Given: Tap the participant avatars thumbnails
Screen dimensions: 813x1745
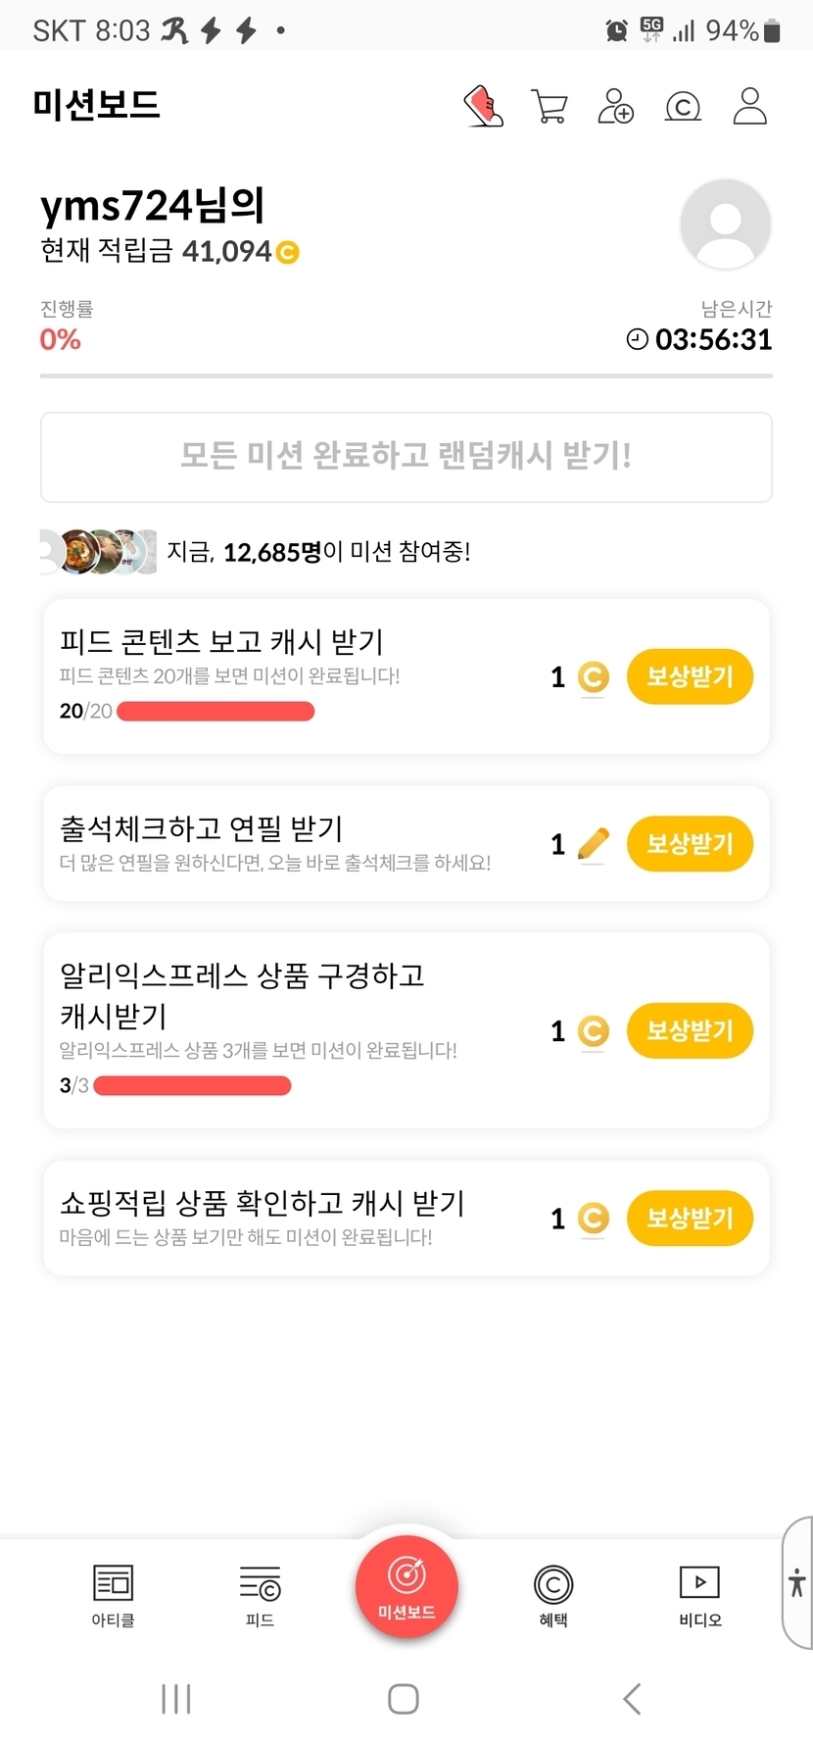Looking at the screenshot, I should click(98, 552).
